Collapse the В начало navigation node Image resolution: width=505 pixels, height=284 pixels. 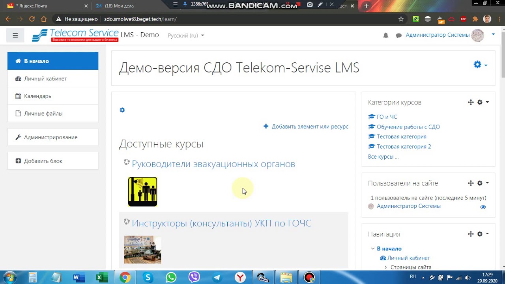click(x=373, y=248)
